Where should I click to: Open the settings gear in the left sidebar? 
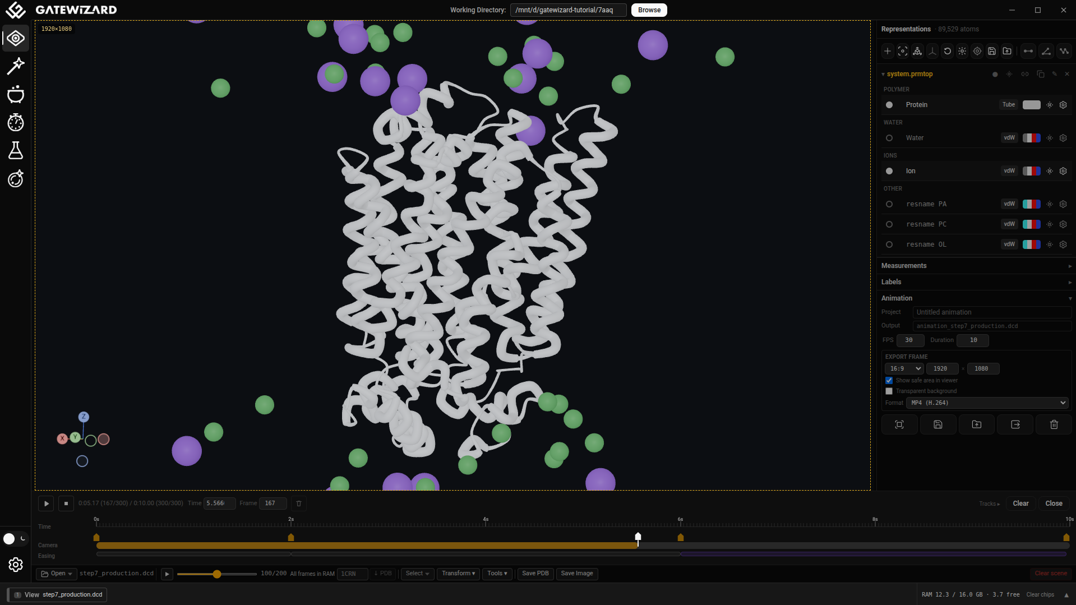tap(16, 565)
